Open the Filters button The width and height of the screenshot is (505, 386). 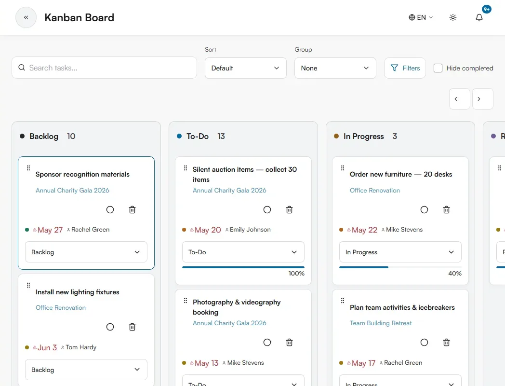coord(405,68)
